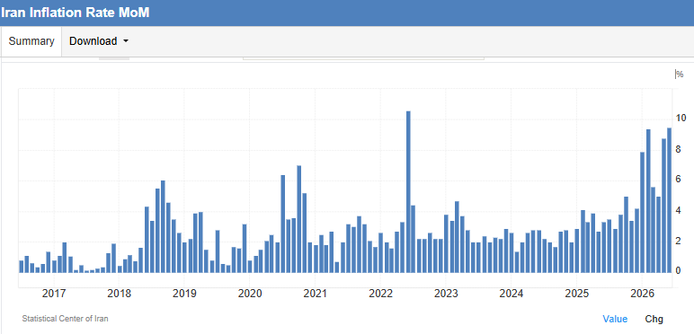Select the 2022 x-axis label
This screenshot has width=694, height=334.
[x=380, y=294]
